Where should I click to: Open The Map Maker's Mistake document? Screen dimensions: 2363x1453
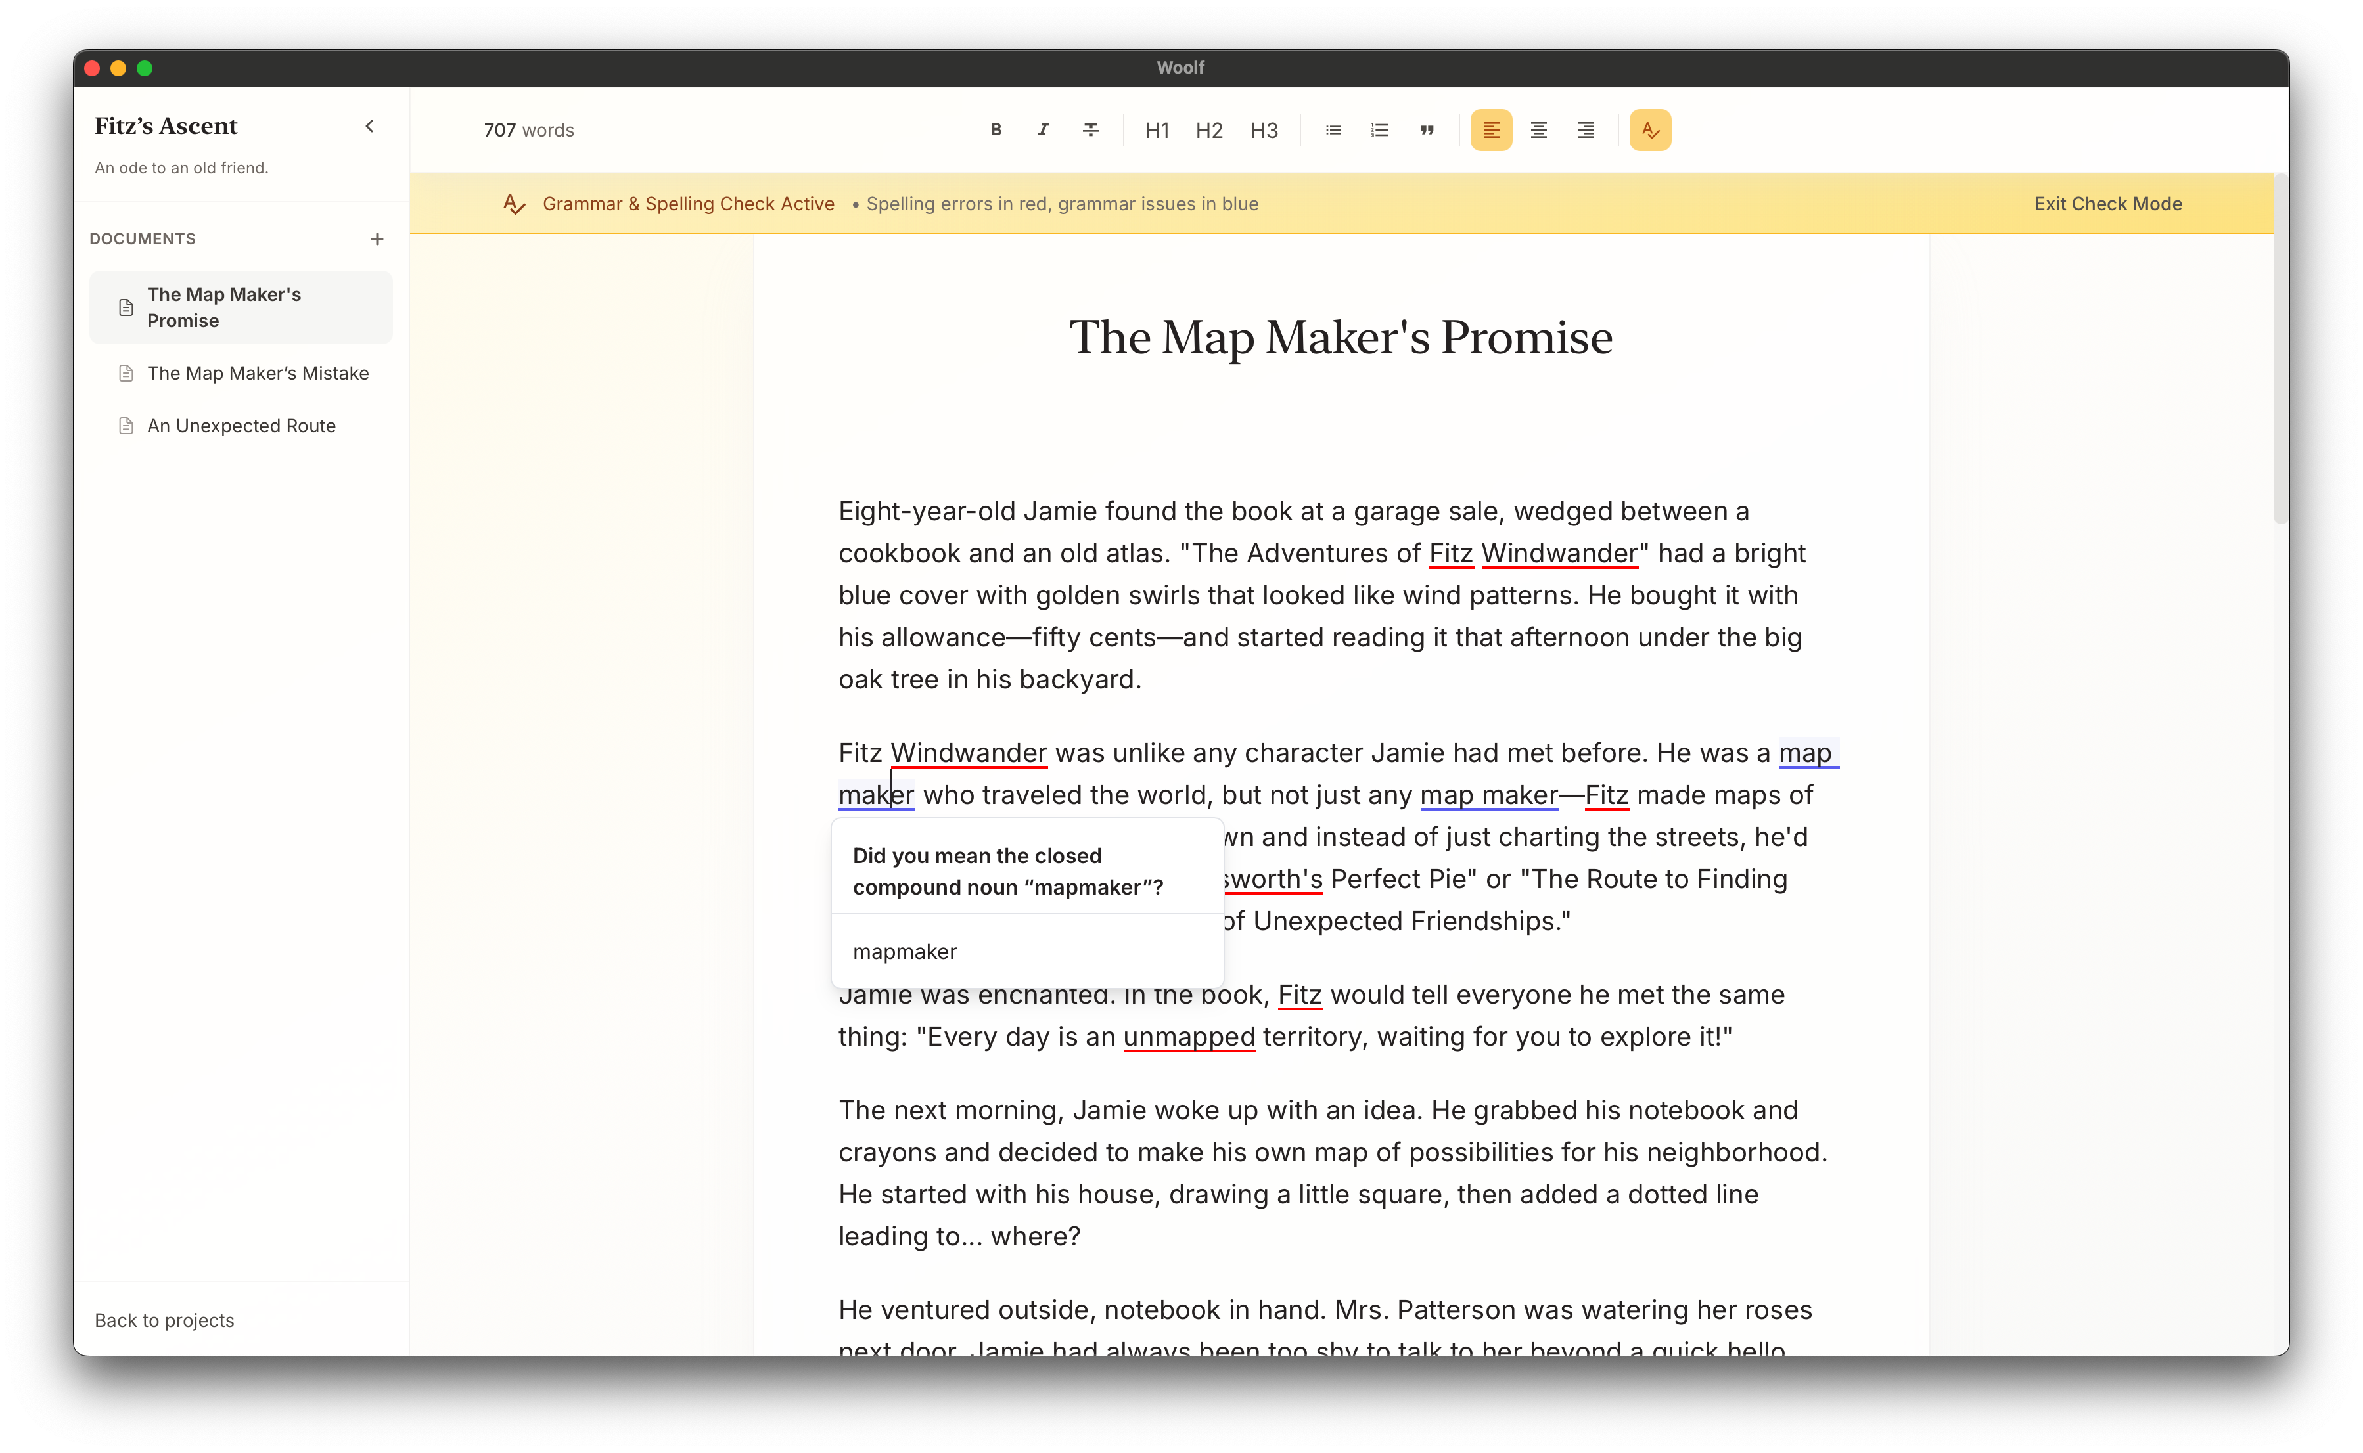click(x=258, y=373)
